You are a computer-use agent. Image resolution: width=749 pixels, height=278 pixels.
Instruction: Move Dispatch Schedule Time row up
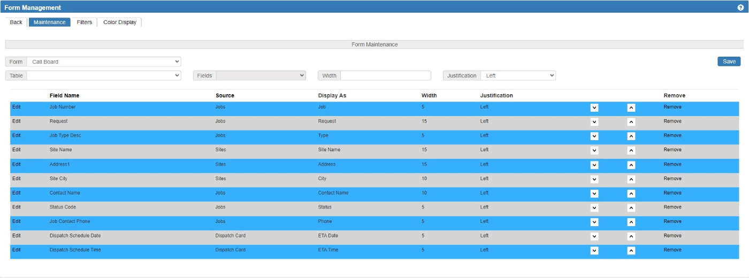[x=631, y=250]
